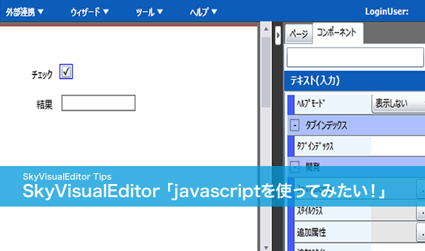Click the 結果 text input box
The width and height of the screenshot is (425, 251).
[x=99, y=103]
